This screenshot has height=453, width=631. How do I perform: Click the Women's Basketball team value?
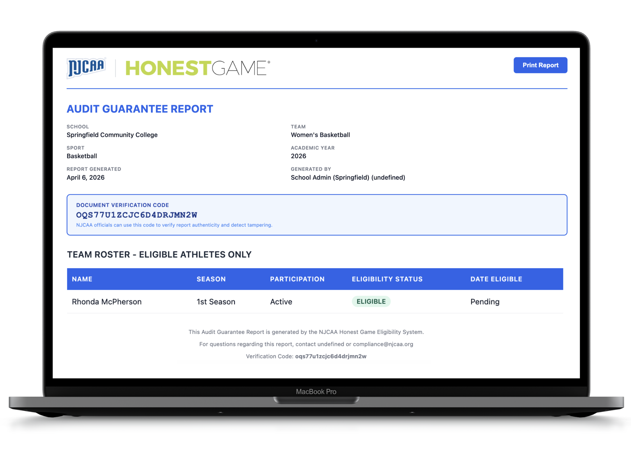pyautogui.click(x=320, y=135)
